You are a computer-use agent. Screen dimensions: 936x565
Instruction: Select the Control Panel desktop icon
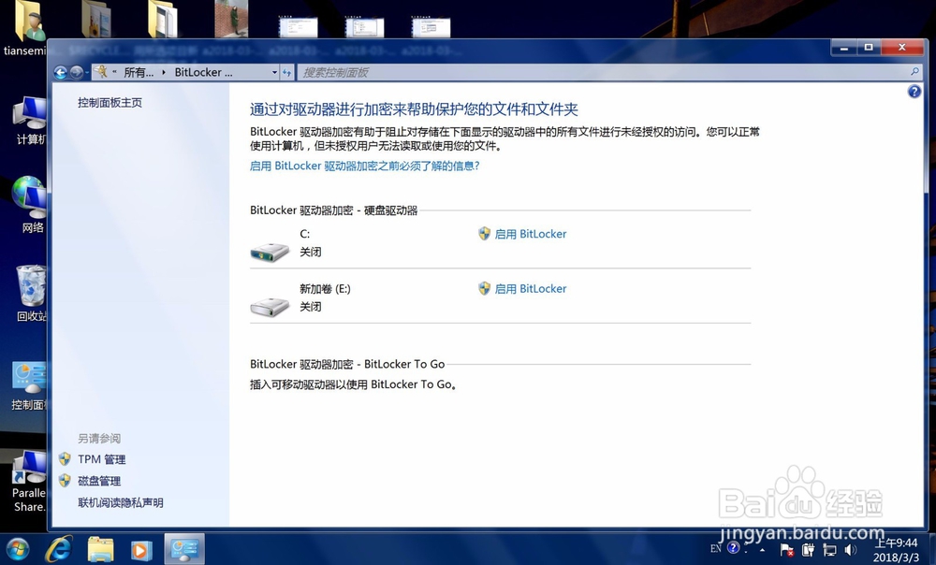coord(29,386)
